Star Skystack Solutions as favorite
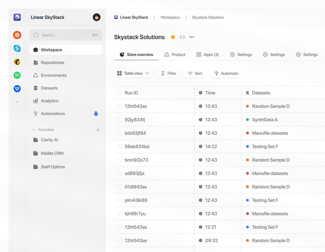The width and height of the screenshot is (325, 252). tap(173, 37)
